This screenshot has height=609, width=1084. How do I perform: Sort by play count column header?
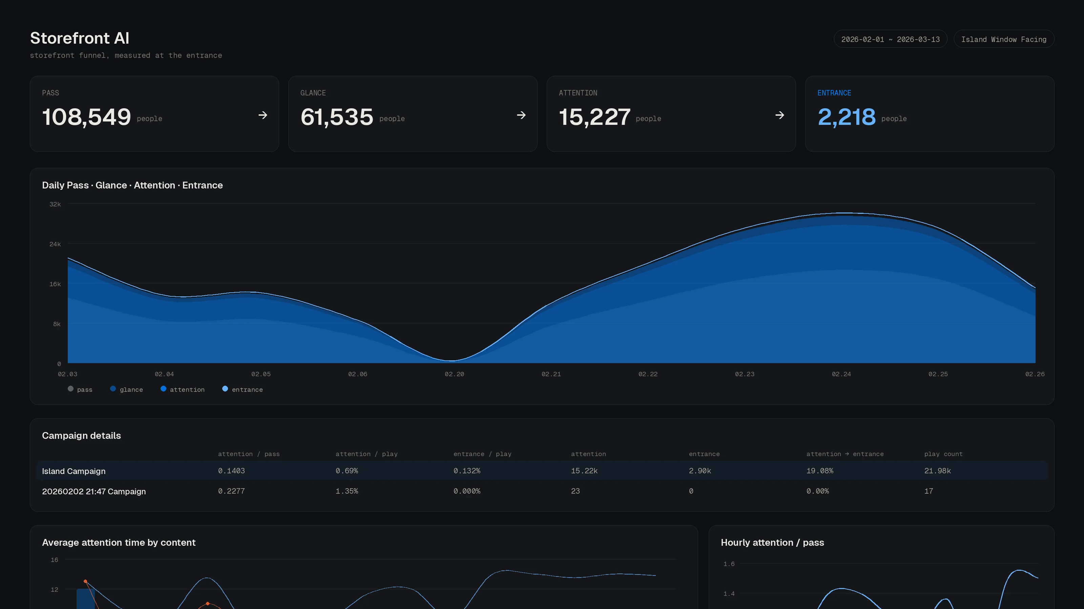click(943, 454)
